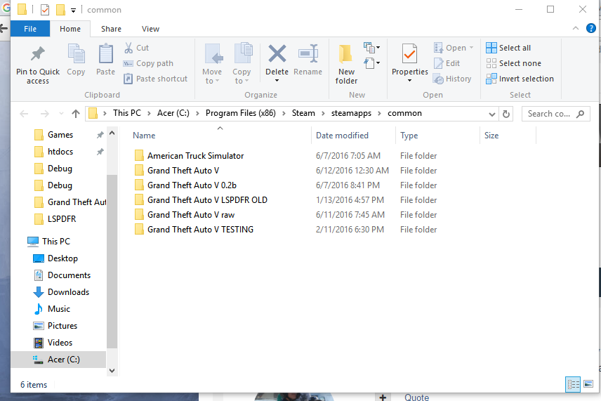Click the Paste ribbon button
This screenshot has height=401, width=601.
[105, 60]
